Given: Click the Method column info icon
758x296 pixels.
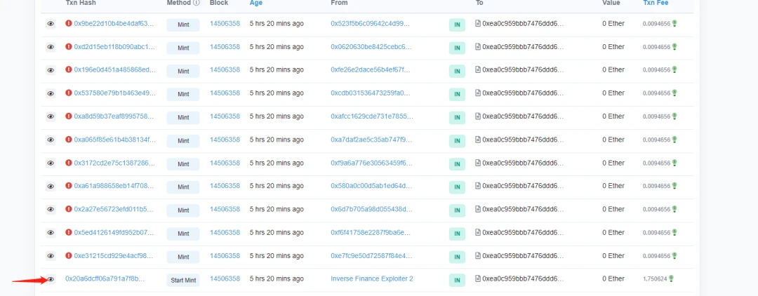Looking at the screenshot, I should (x=197, y=2).
